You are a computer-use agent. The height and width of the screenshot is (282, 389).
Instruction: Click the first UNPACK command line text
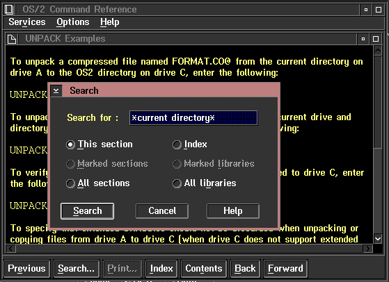(29, 95)
